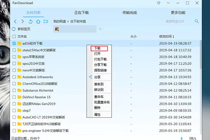
Task: Click 我的网盘 in the breadcrumb path
Action: click(x=59, y=21)
